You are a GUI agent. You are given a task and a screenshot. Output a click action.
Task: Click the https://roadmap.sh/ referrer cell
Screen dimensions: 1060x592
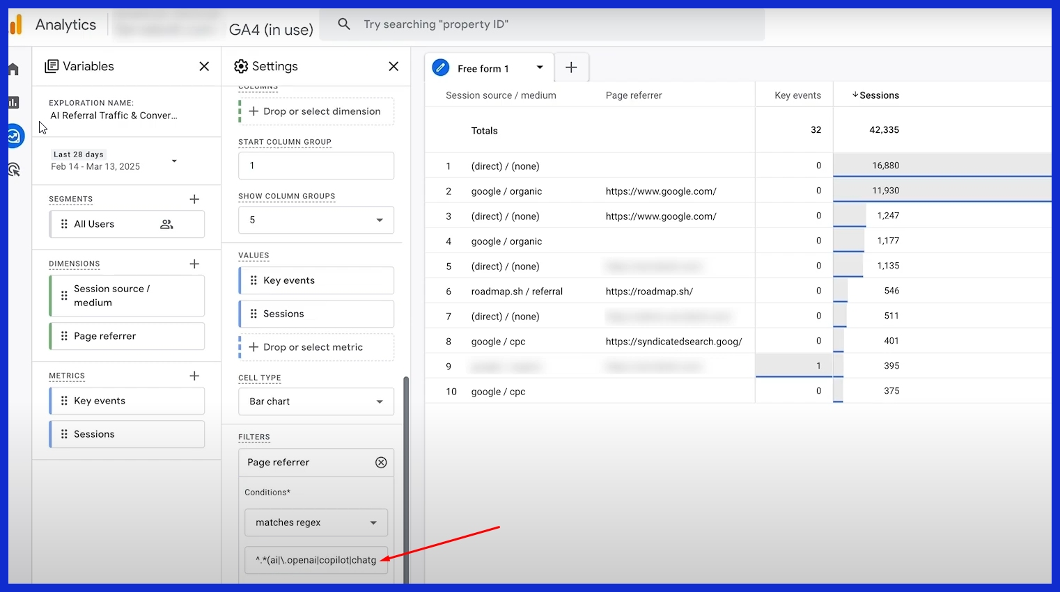click(x=649, y=291)
